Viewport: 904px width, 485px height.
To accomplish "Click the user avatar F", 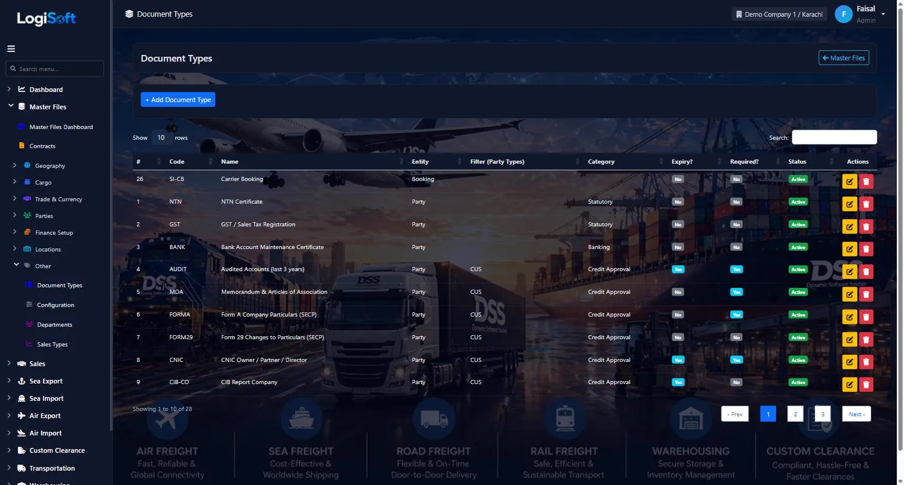I will point(843,14).
